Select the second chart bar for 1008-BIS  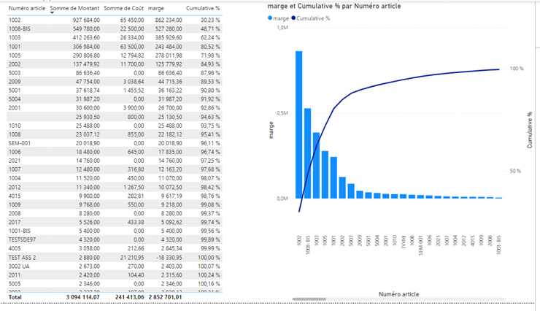(307, 153)
